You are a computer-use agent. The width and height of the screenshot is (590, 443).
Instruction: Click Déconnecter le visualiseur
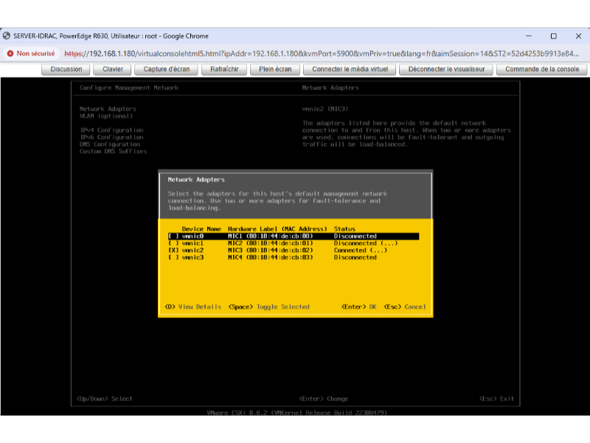(447, 69)
